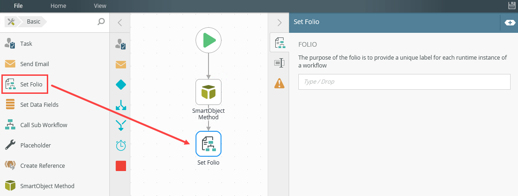Collapse the configuration panel with right chevron
This screenshot has height=196, width=518.
[x=279, y=22]
